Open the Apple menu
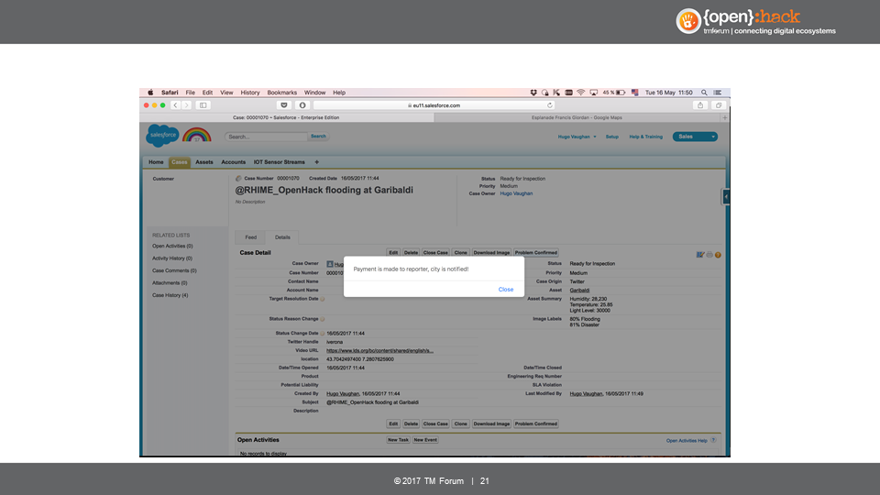 pos(150,93)
